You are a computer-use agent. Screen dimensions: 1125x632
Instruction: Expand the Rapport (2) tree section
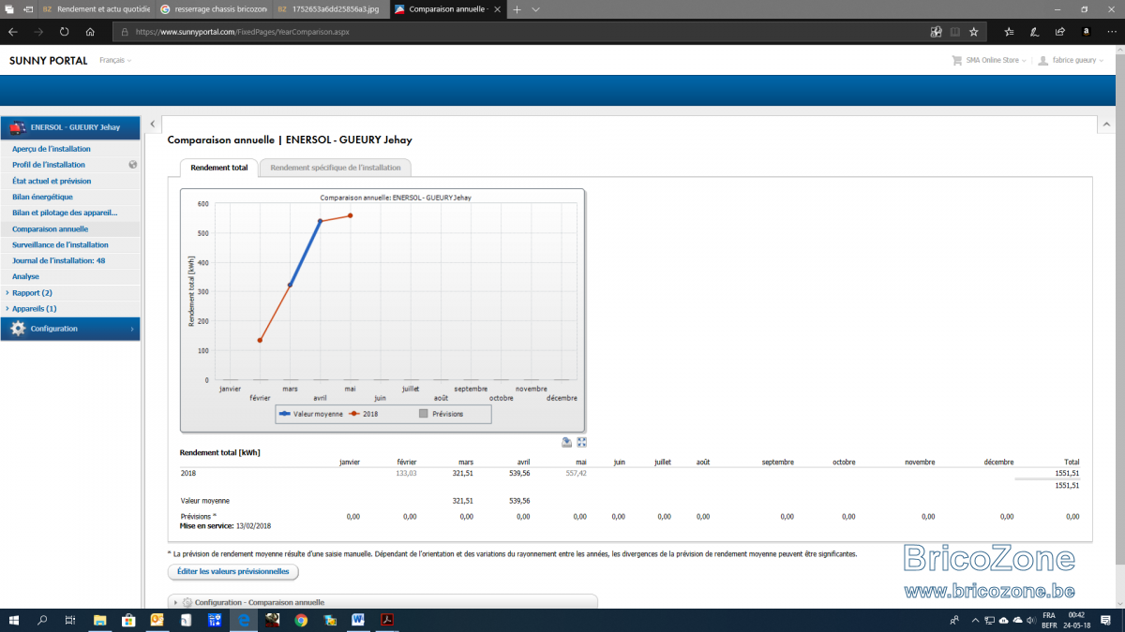32,293
